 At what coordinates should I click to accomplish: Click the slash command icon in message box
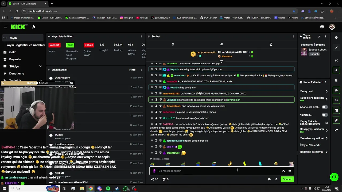(283, 171)
